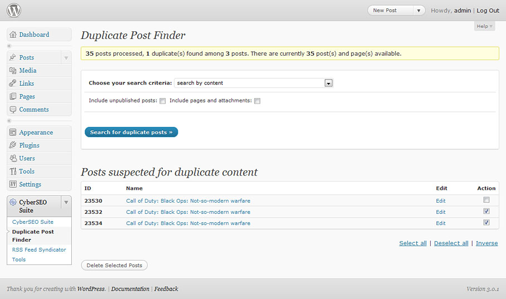The width and height of the screenshot is (506, 299).
Task: Open the search criteria dropdown
Action: 329,83
